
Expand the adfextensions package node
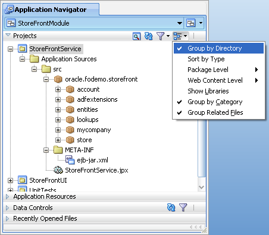click(58, 99)
